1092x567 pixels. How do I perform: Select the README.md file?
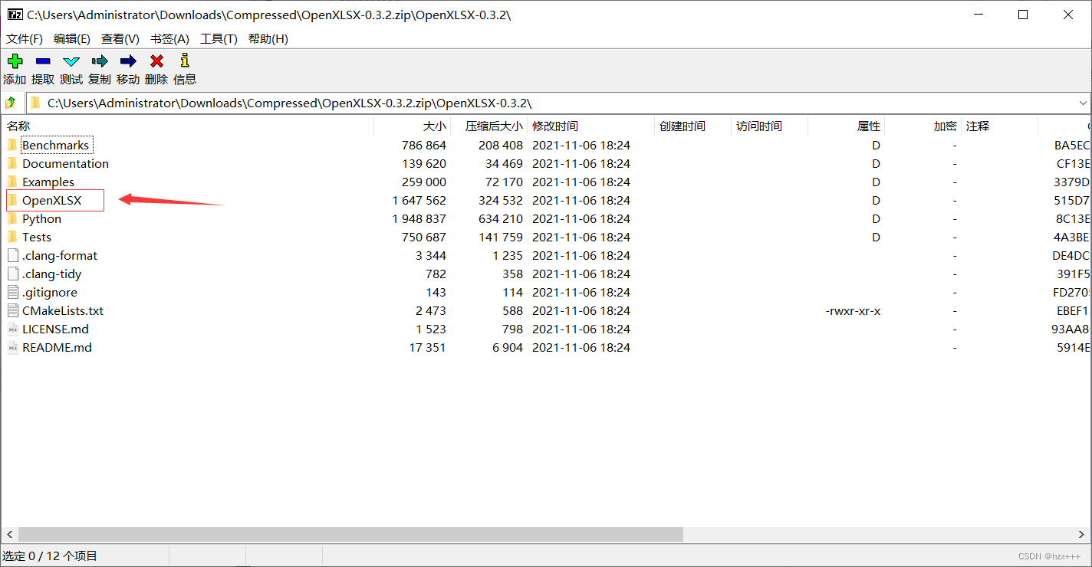click(x=57, y=347)
